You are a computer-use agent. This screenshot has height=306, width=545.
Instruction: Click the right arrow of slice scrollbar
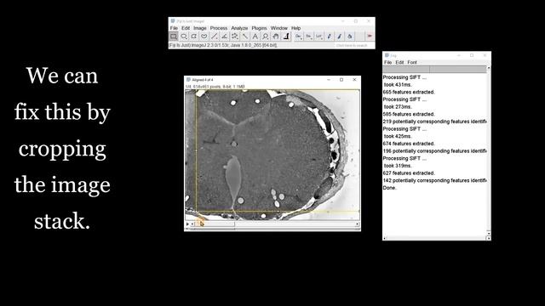click(358, 224)
